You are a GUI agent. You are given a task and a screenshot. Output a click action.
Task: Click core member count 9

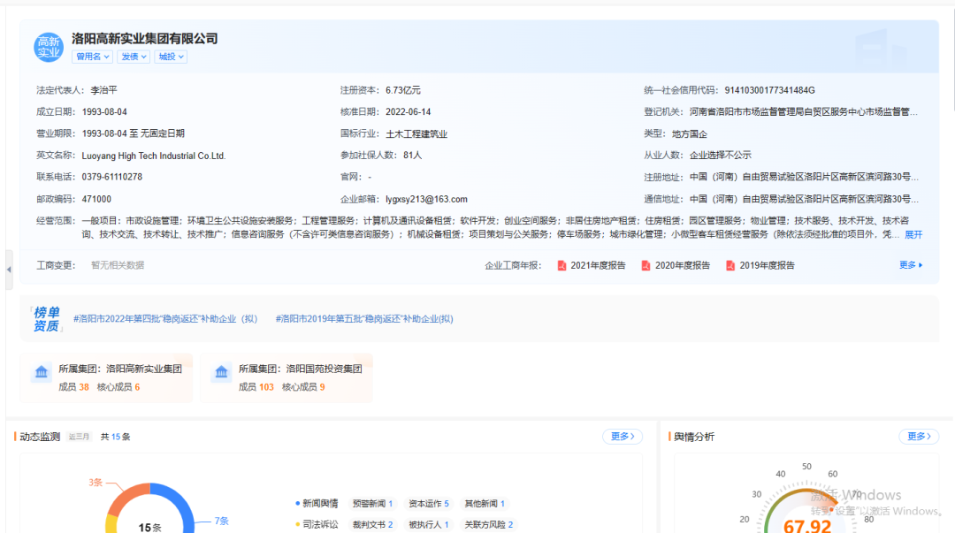[x=322, y=387]
